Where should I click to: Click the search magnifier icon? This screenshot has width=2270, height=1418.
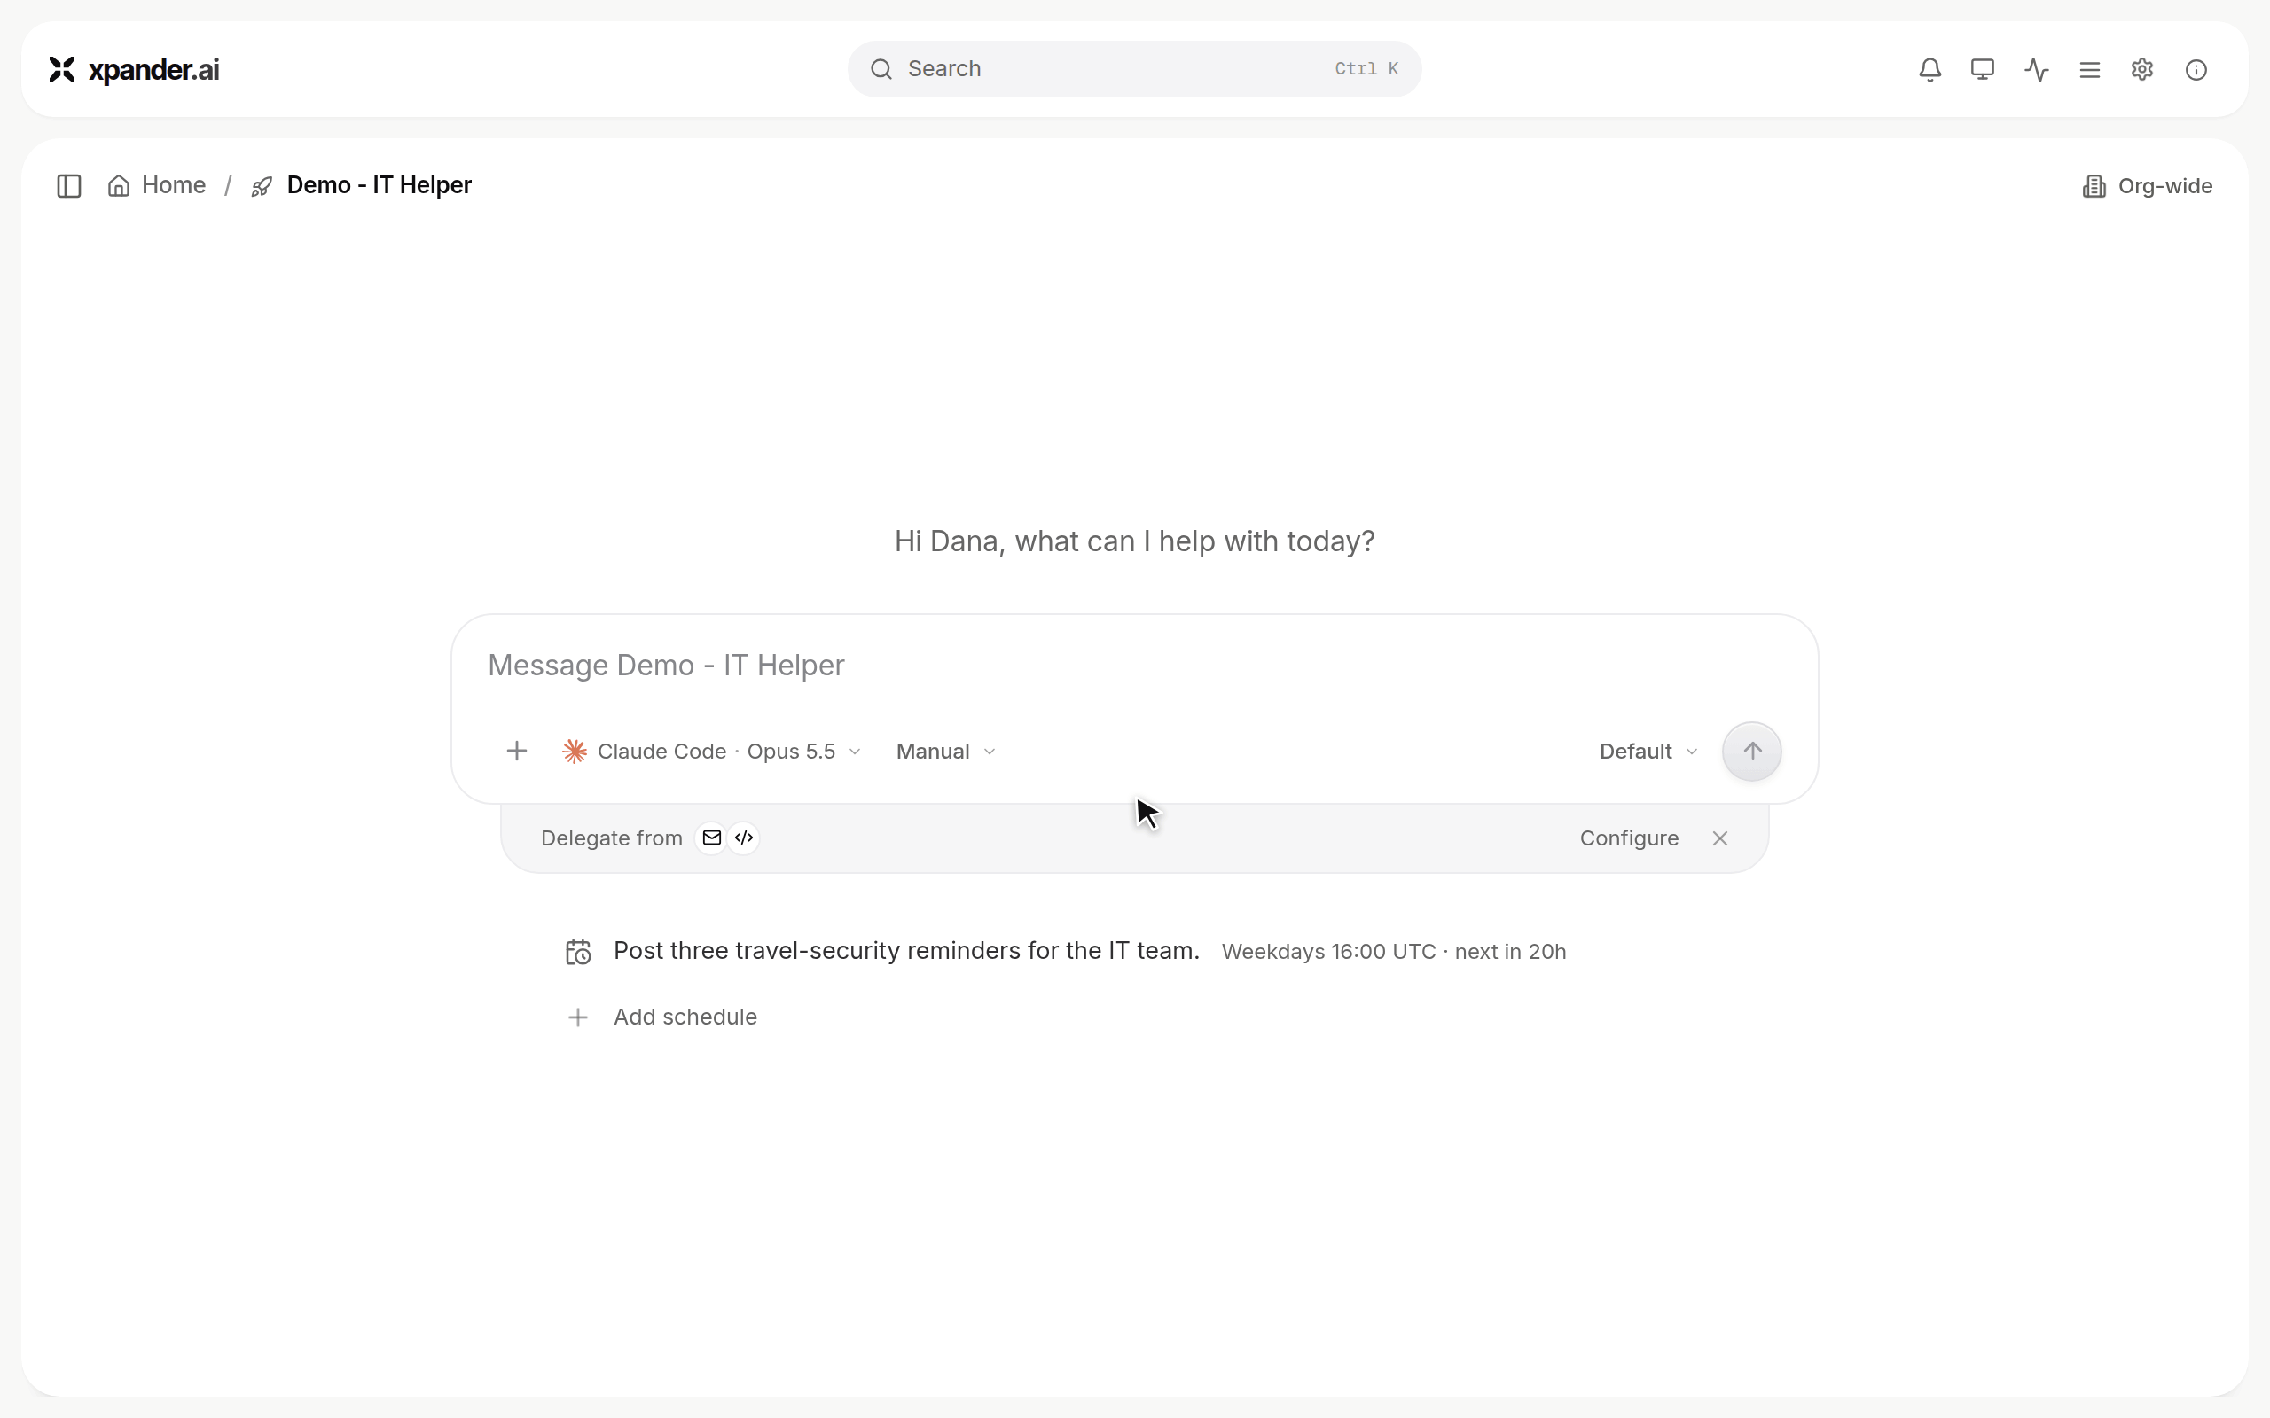[881, 69]
